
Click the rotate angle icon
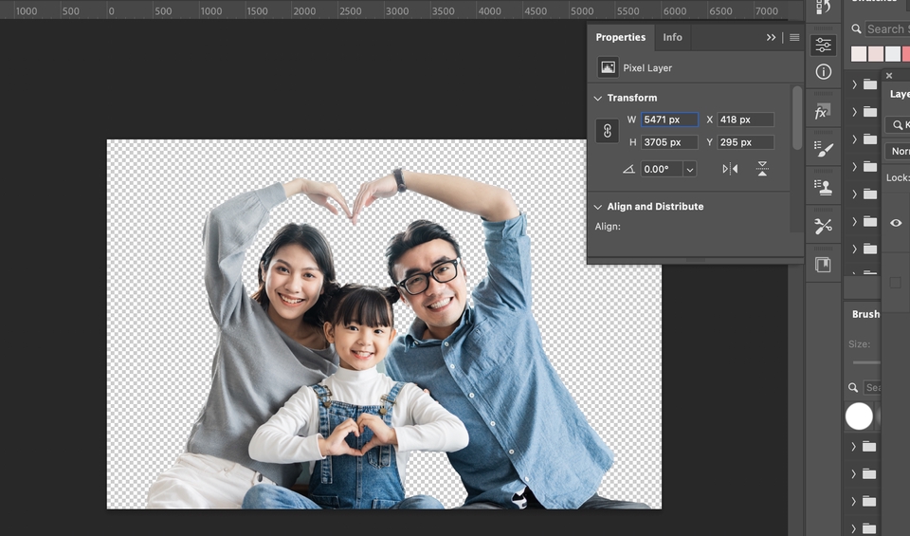coord(628,169)
